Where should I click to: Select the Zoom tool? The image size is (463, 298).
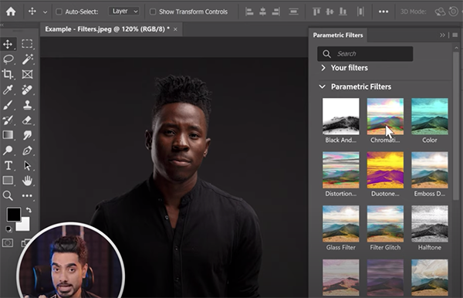tap(8, 195)
